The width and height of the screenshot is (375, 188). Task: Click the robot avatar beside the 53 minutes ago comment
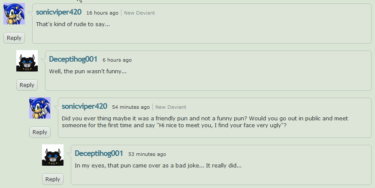(x=53, y=155)
